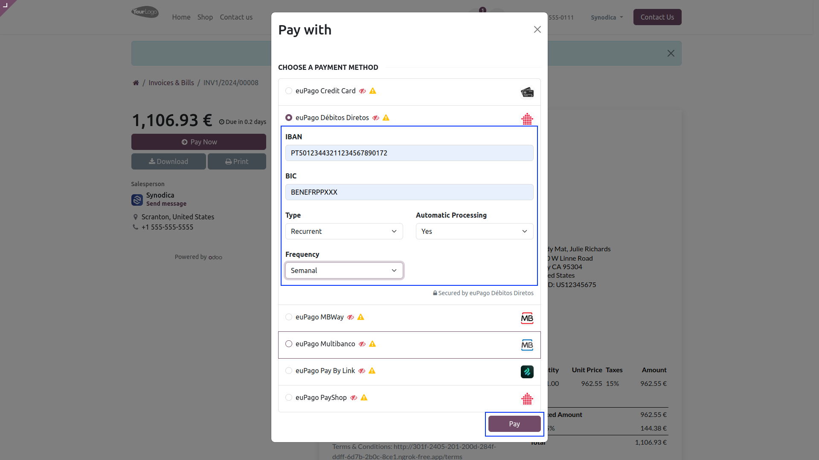
Task: Click the unpublished eye icon beside euPago MBWay
Action: coord(351,317)
